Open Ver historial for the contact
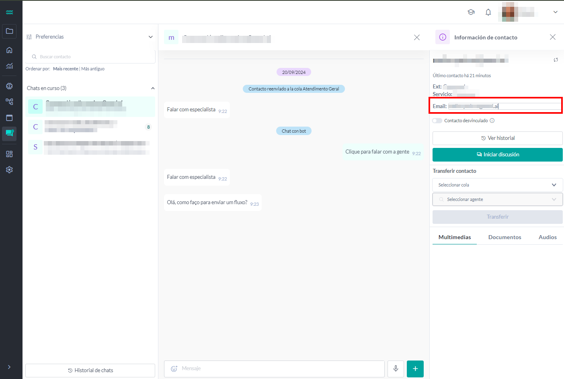 [497, 138]
